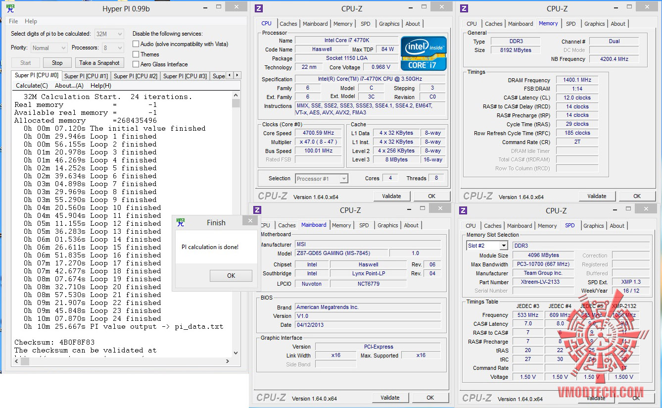
Task: Expand the Priority Normal dropdown
Action: [x=48, y=48]
